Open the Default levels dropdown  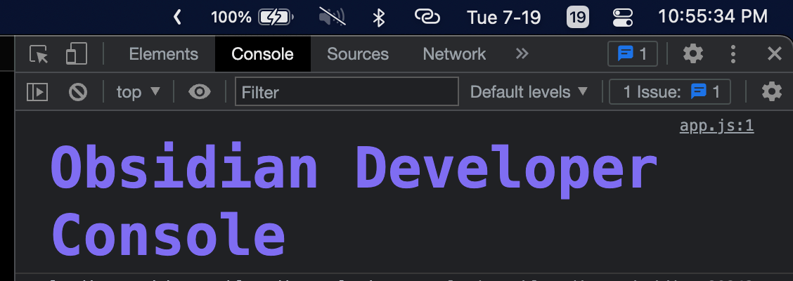click(529, 91)
